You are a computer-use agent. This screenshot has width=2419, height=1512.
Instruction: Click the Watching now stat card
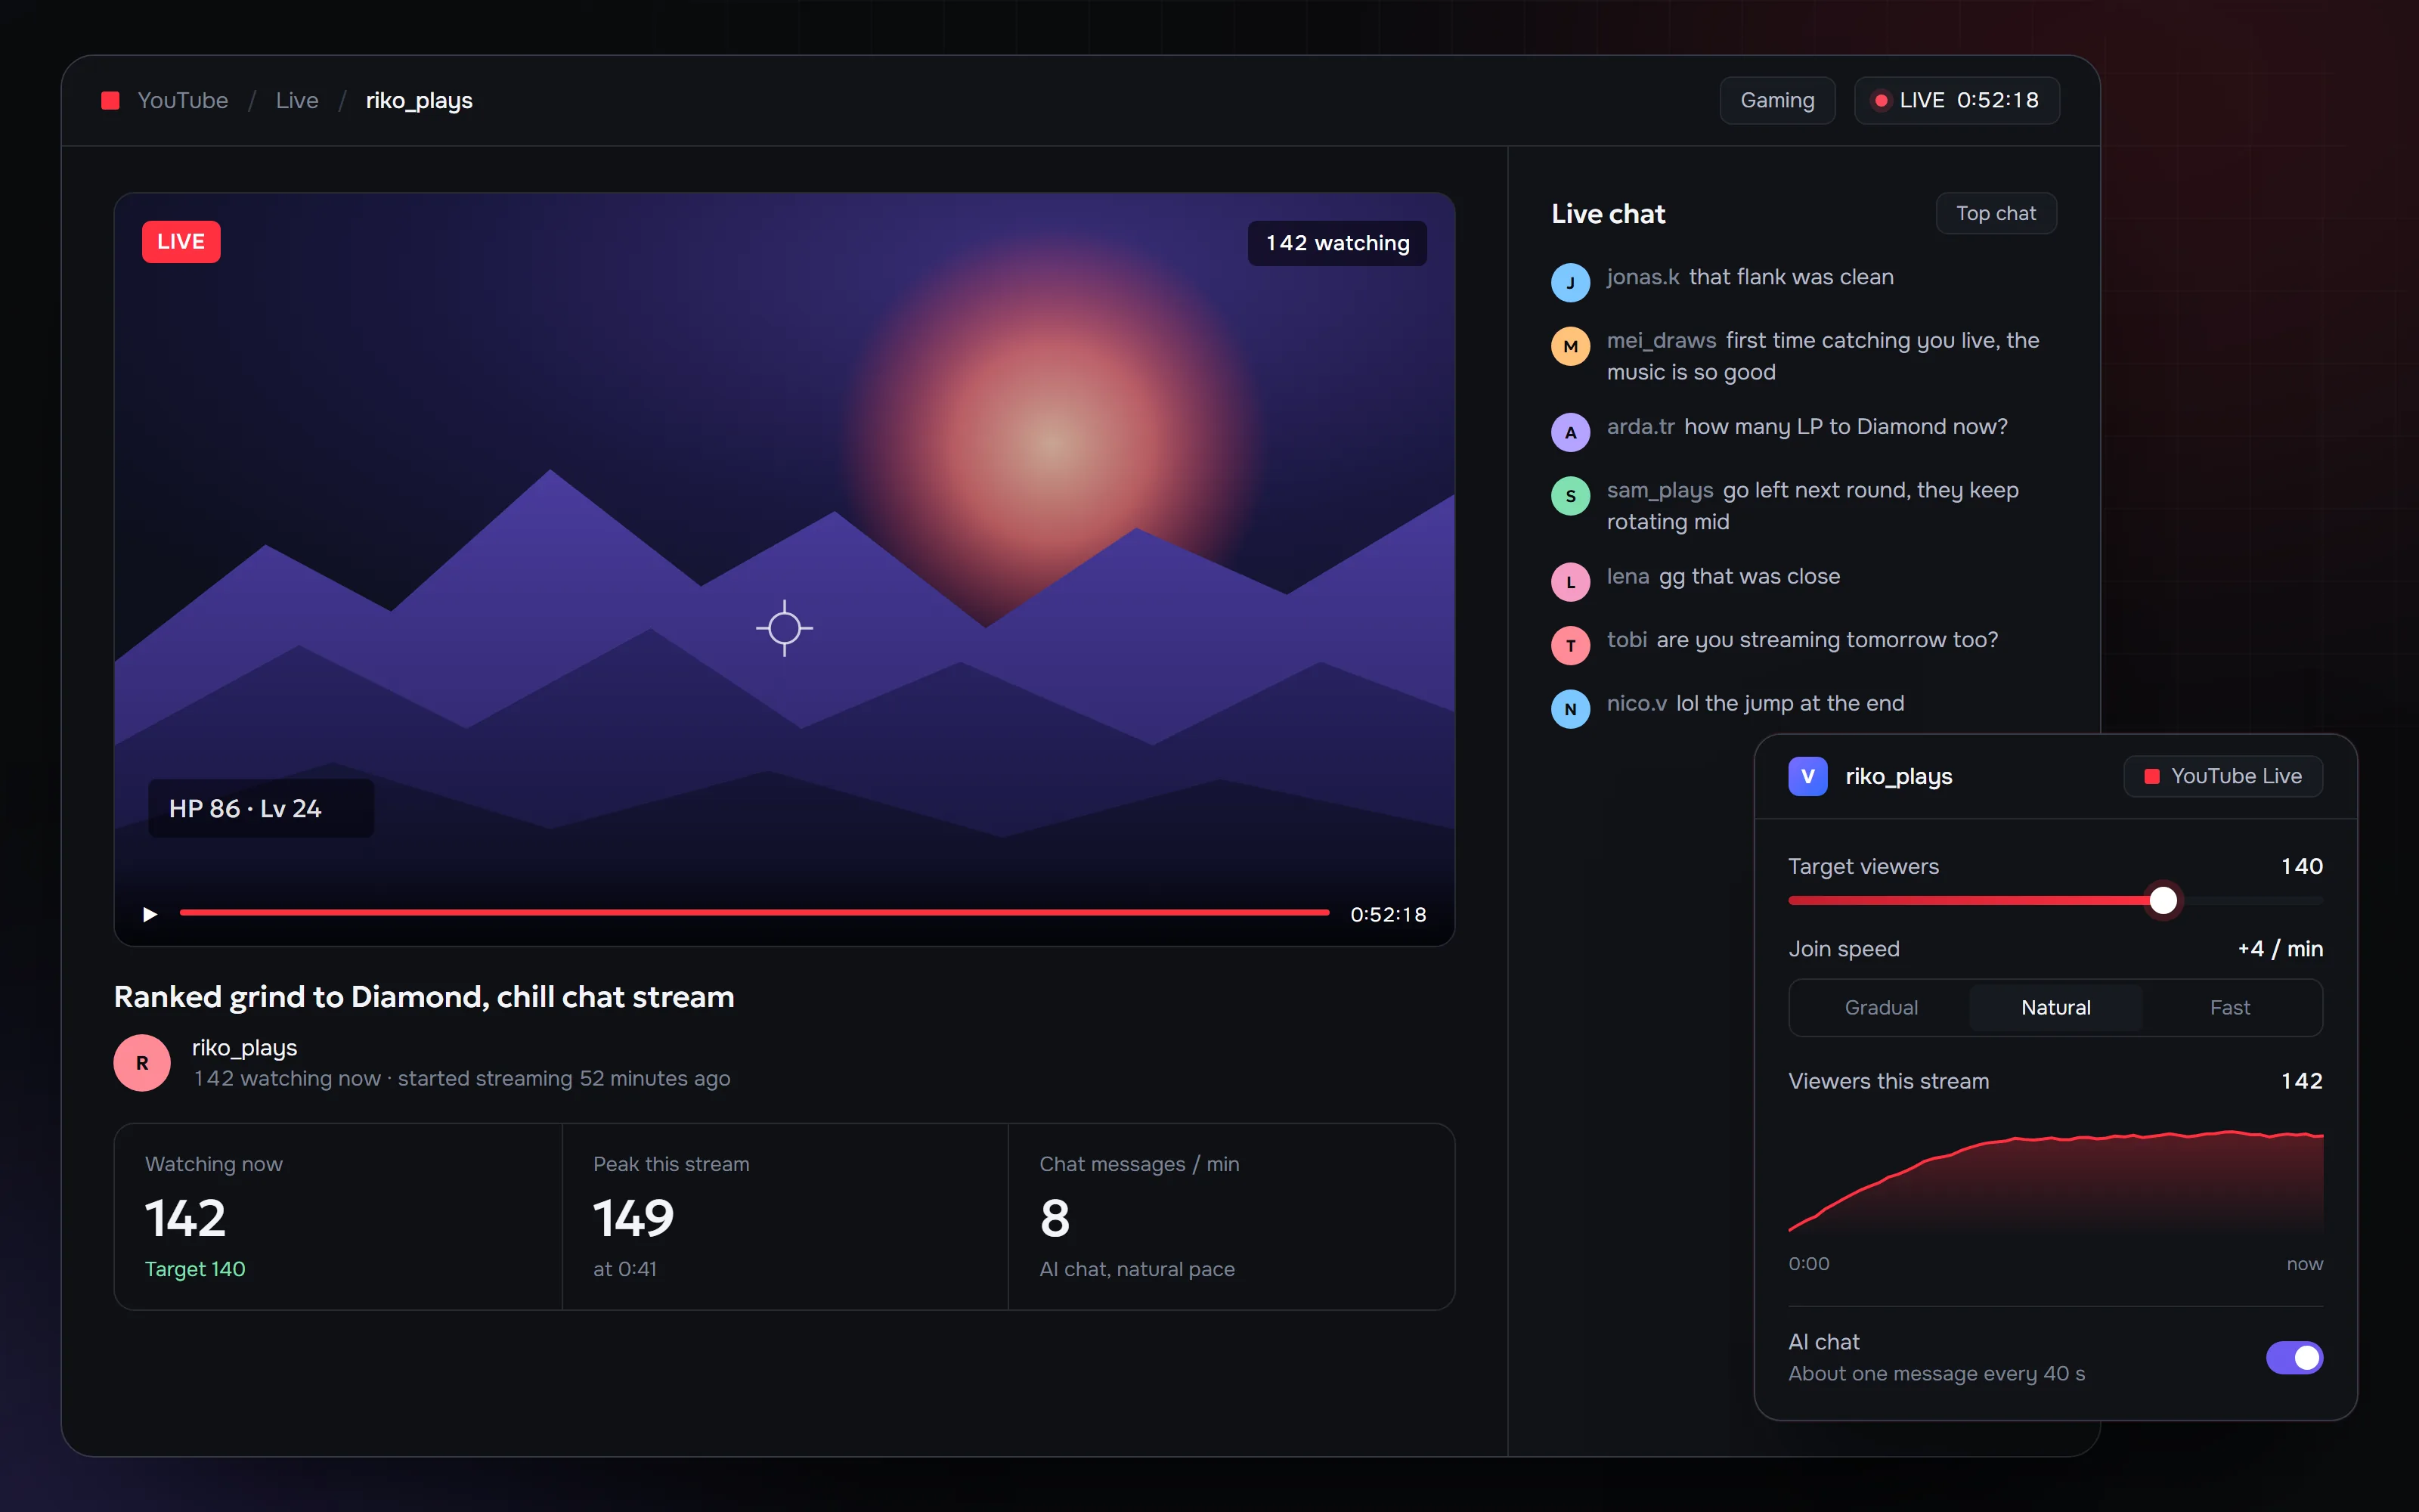(x=338, y=1216)
